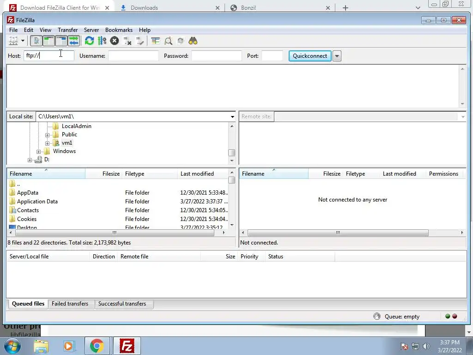The width and height of the screenshot is (473, 355).
Task: Open the directory listing filters dialog
Action: pyautogui.click(x=155, y=41)
